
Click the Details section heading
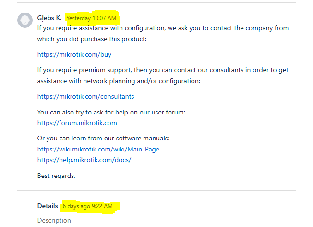click(48, 206)
